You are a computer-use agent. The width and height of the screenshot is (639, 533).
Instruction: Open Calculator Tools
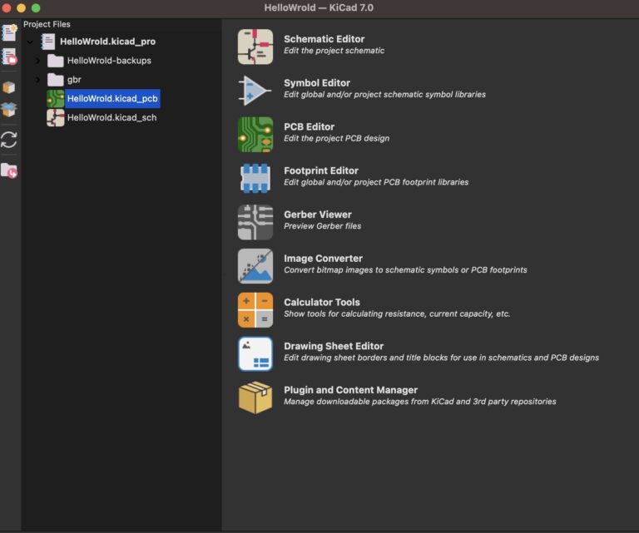(255, 310)
